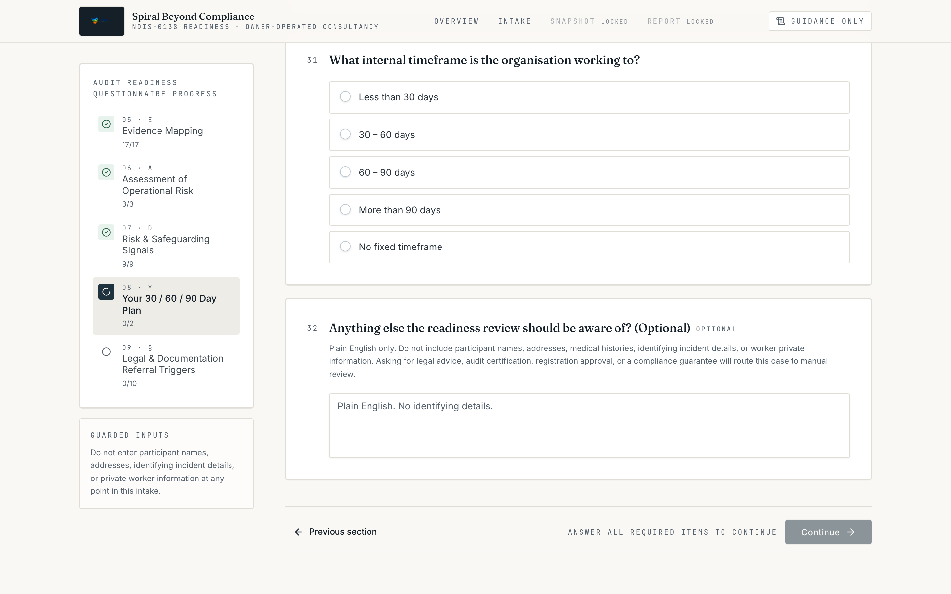This screenshot has height=594, width=951.
Task: Click the question 31 heading text
Action: click(x=484, y=60)
